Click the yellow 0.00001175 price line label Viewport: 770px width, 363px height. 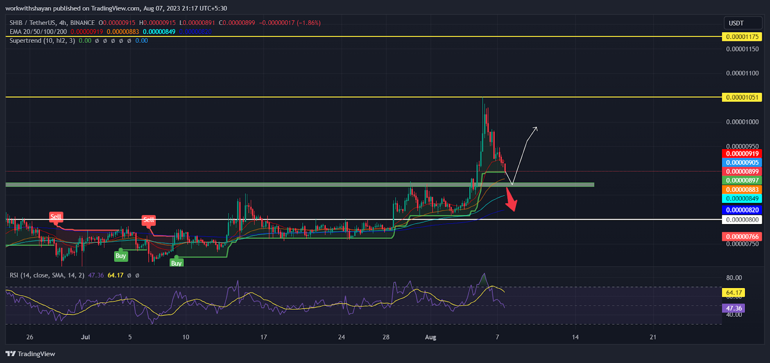[742, 37]
